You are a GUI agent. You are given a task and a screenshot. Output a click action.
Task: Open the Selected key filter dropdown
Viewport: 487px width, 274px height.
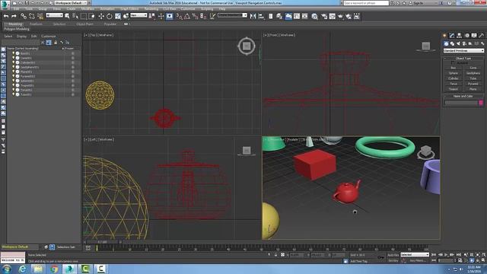415,255
